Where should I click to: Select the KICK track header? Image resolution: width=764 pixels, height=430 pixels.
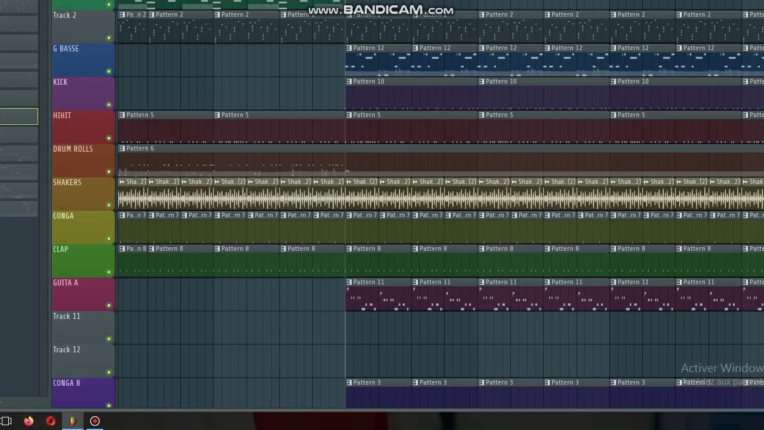click(x=83, y=94)
